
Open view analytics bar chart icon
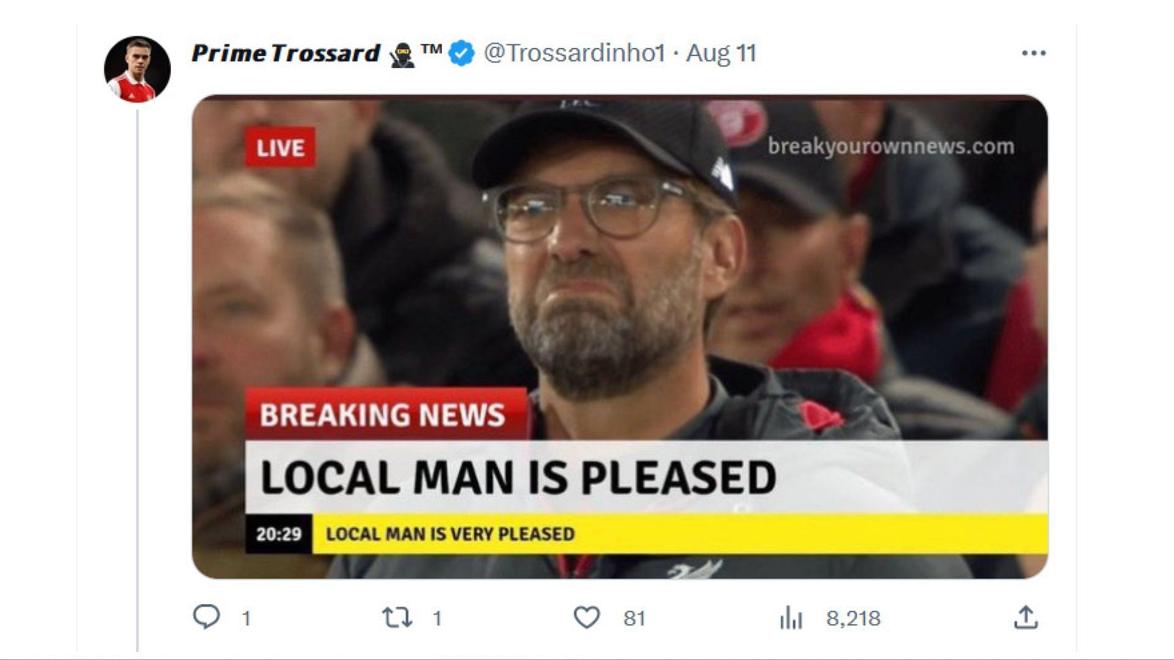click(791, 618)
